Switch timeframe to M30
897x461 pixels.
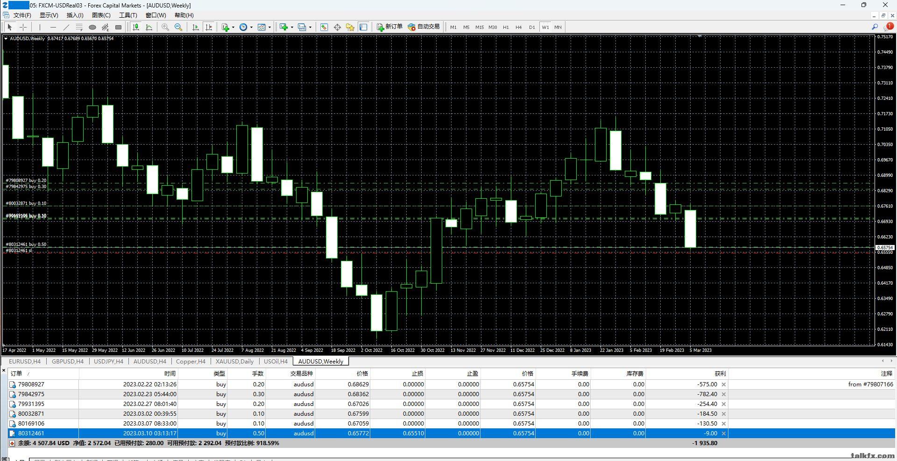click(493, 27)
